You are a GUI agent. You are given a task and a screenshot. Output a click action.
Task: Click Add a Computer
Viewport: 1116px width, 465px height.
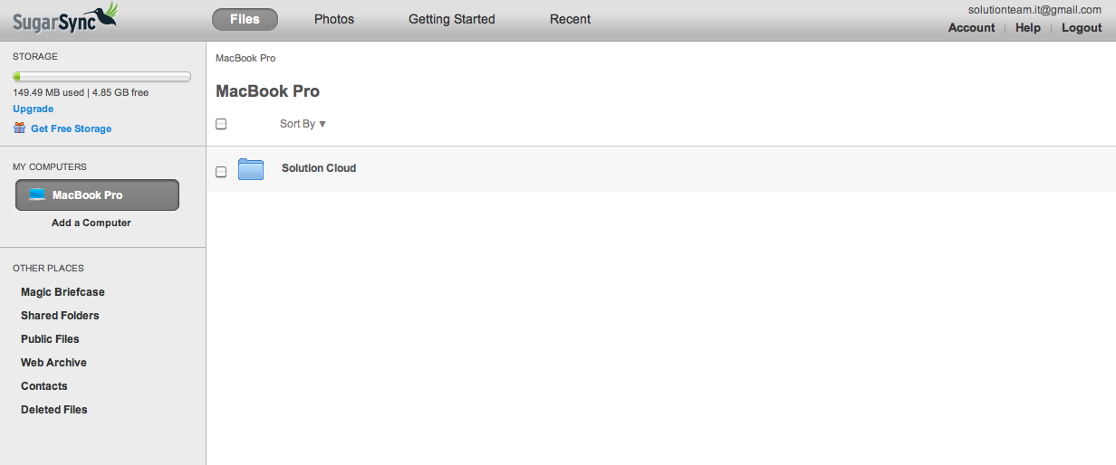[91, 223]
